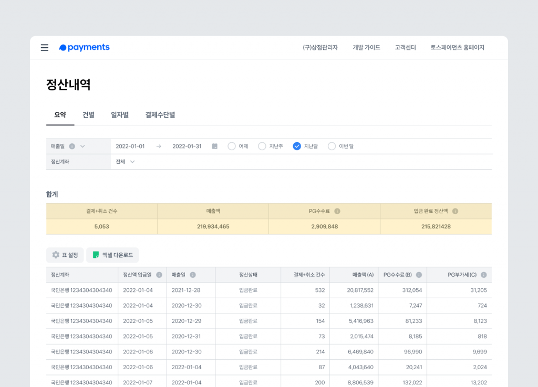
Task: Select the 이번 달 date option
Action: [x=332, y=147]
